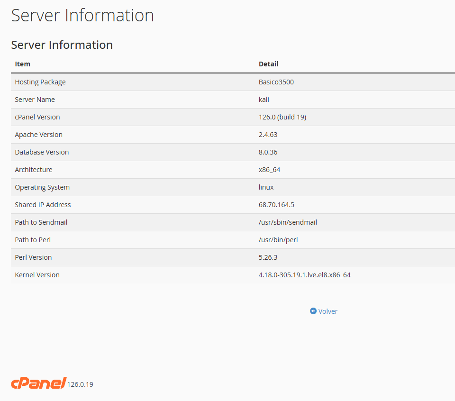Viewport: 455px width, 401px height.
Task: Select the Hosting Package row label
Action: point(40,82)
